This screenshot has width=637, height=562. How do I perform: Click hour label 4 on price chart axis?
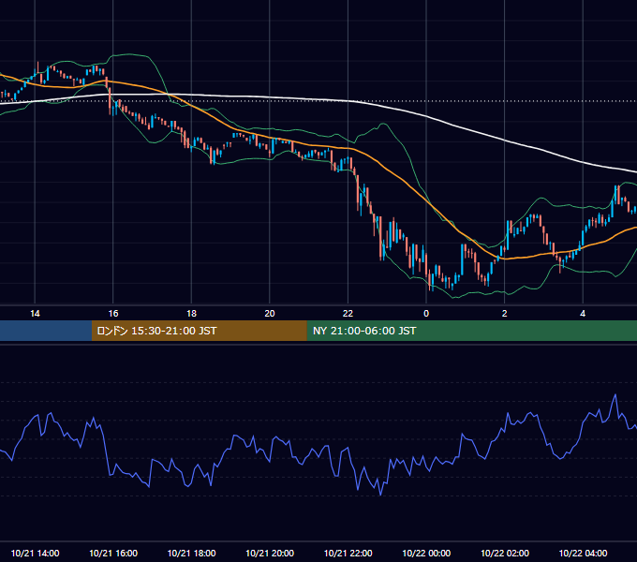pyautogui.click(x=583, y=314)
